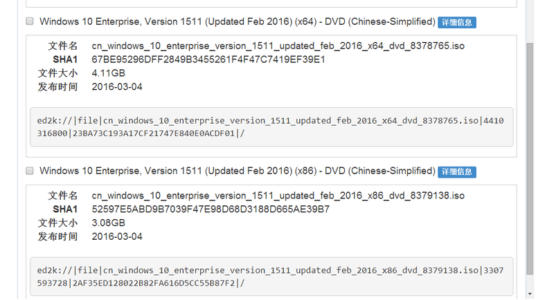Check the x86 Enterprise DVD checkbox
The width and height of the screenshot is (554, 300).
coord(30,171)
